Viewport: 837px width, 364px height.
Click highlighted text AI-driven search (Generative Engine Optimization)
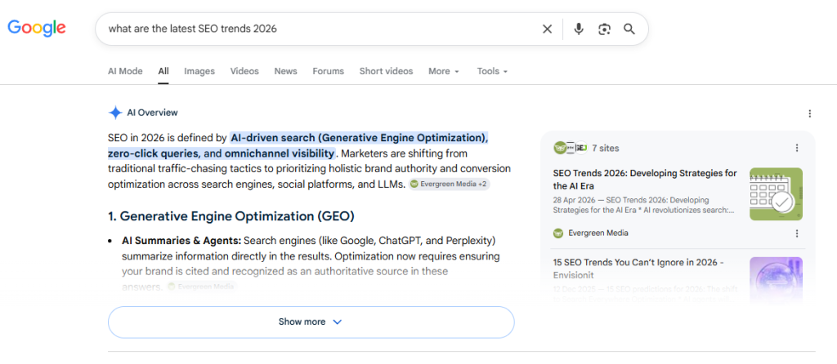tap(360, 138)
